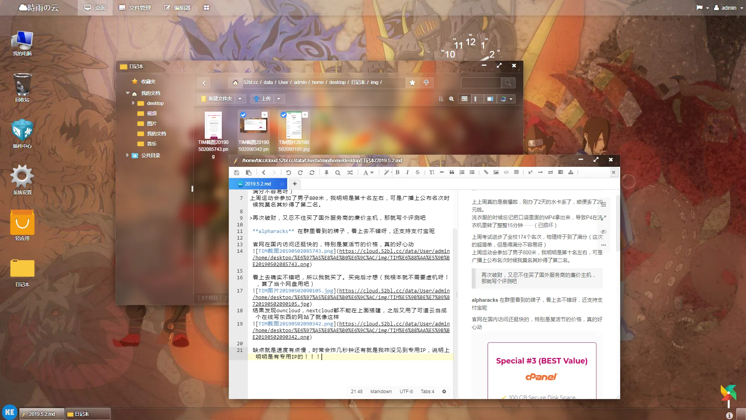746x420 pixels.
Task: Open the 桌面 menu in top bar
Action: (95, 8)
